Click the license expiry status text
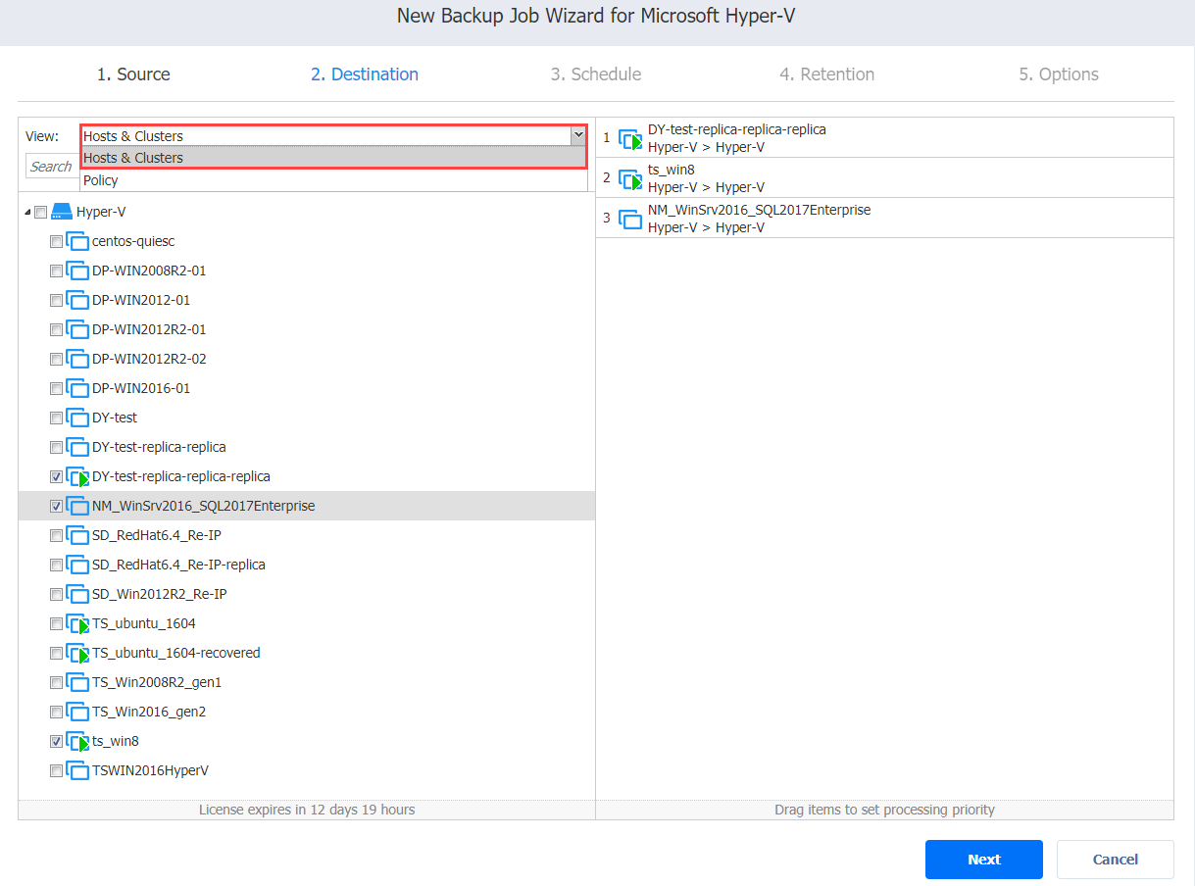Viewport: 1195px width, 886px height. 307,810
